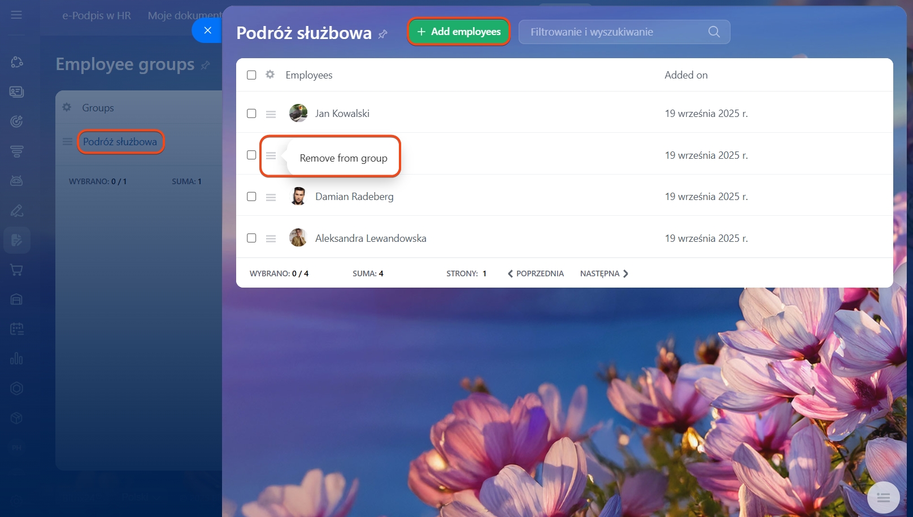Viewport: 913px width, 517px height.
Task: Click the floating list button at bottom right
Action: [x=883, y=498]
